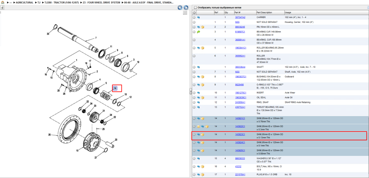The image size is (369, 178).
Task: Click the small square button at diagram top-right
Action: [185, 13]
